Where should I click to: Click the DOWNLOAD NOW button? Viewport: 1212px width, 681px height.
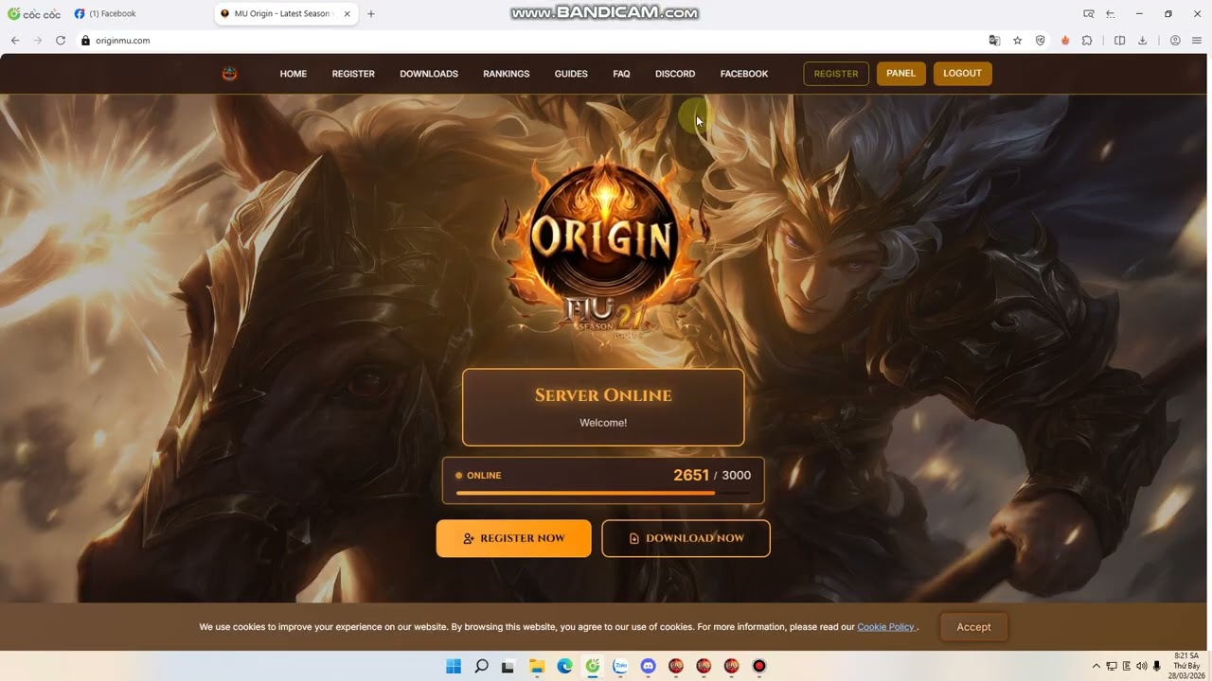click(x=686, y=538)
